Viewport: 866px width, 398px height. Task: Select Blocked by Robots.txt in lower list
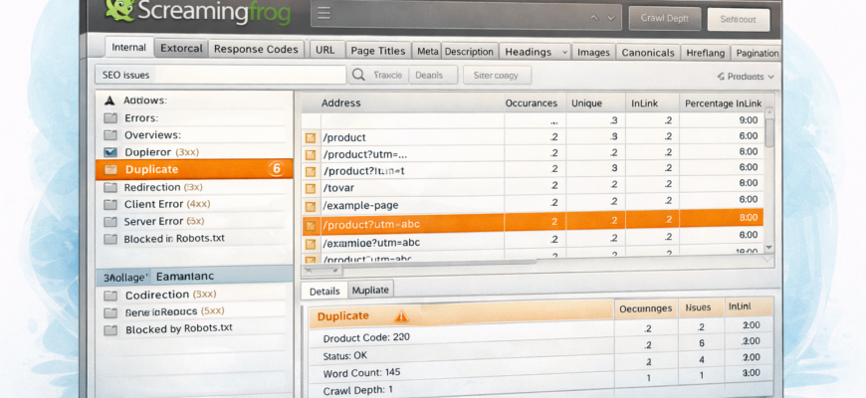[194, 329]
